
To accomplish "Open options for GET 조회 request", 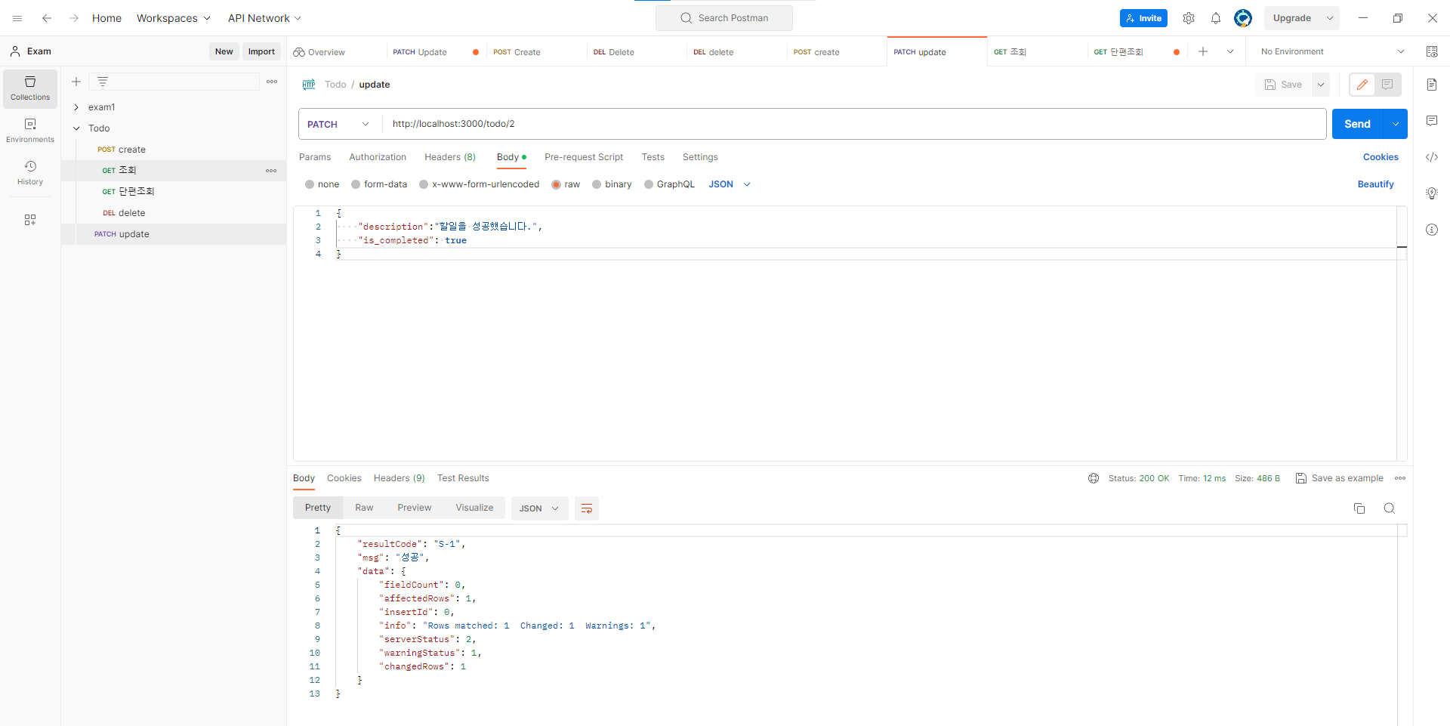I will [x=271, y=171].
